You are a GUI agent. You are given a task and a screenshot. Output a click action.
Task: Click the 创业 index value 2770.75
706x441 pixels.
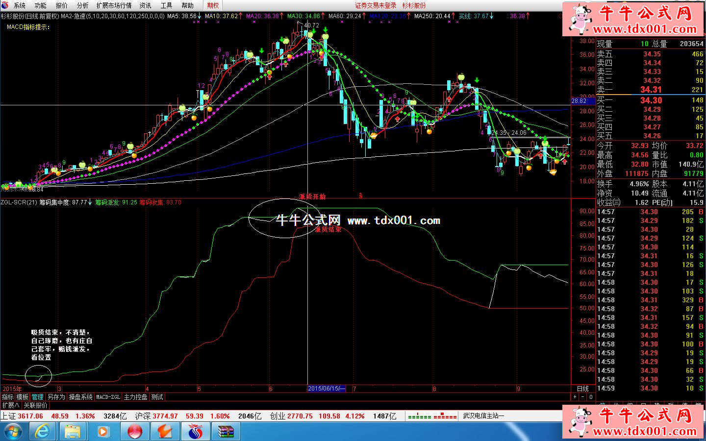pyautogui.click(x=300, y=416)
